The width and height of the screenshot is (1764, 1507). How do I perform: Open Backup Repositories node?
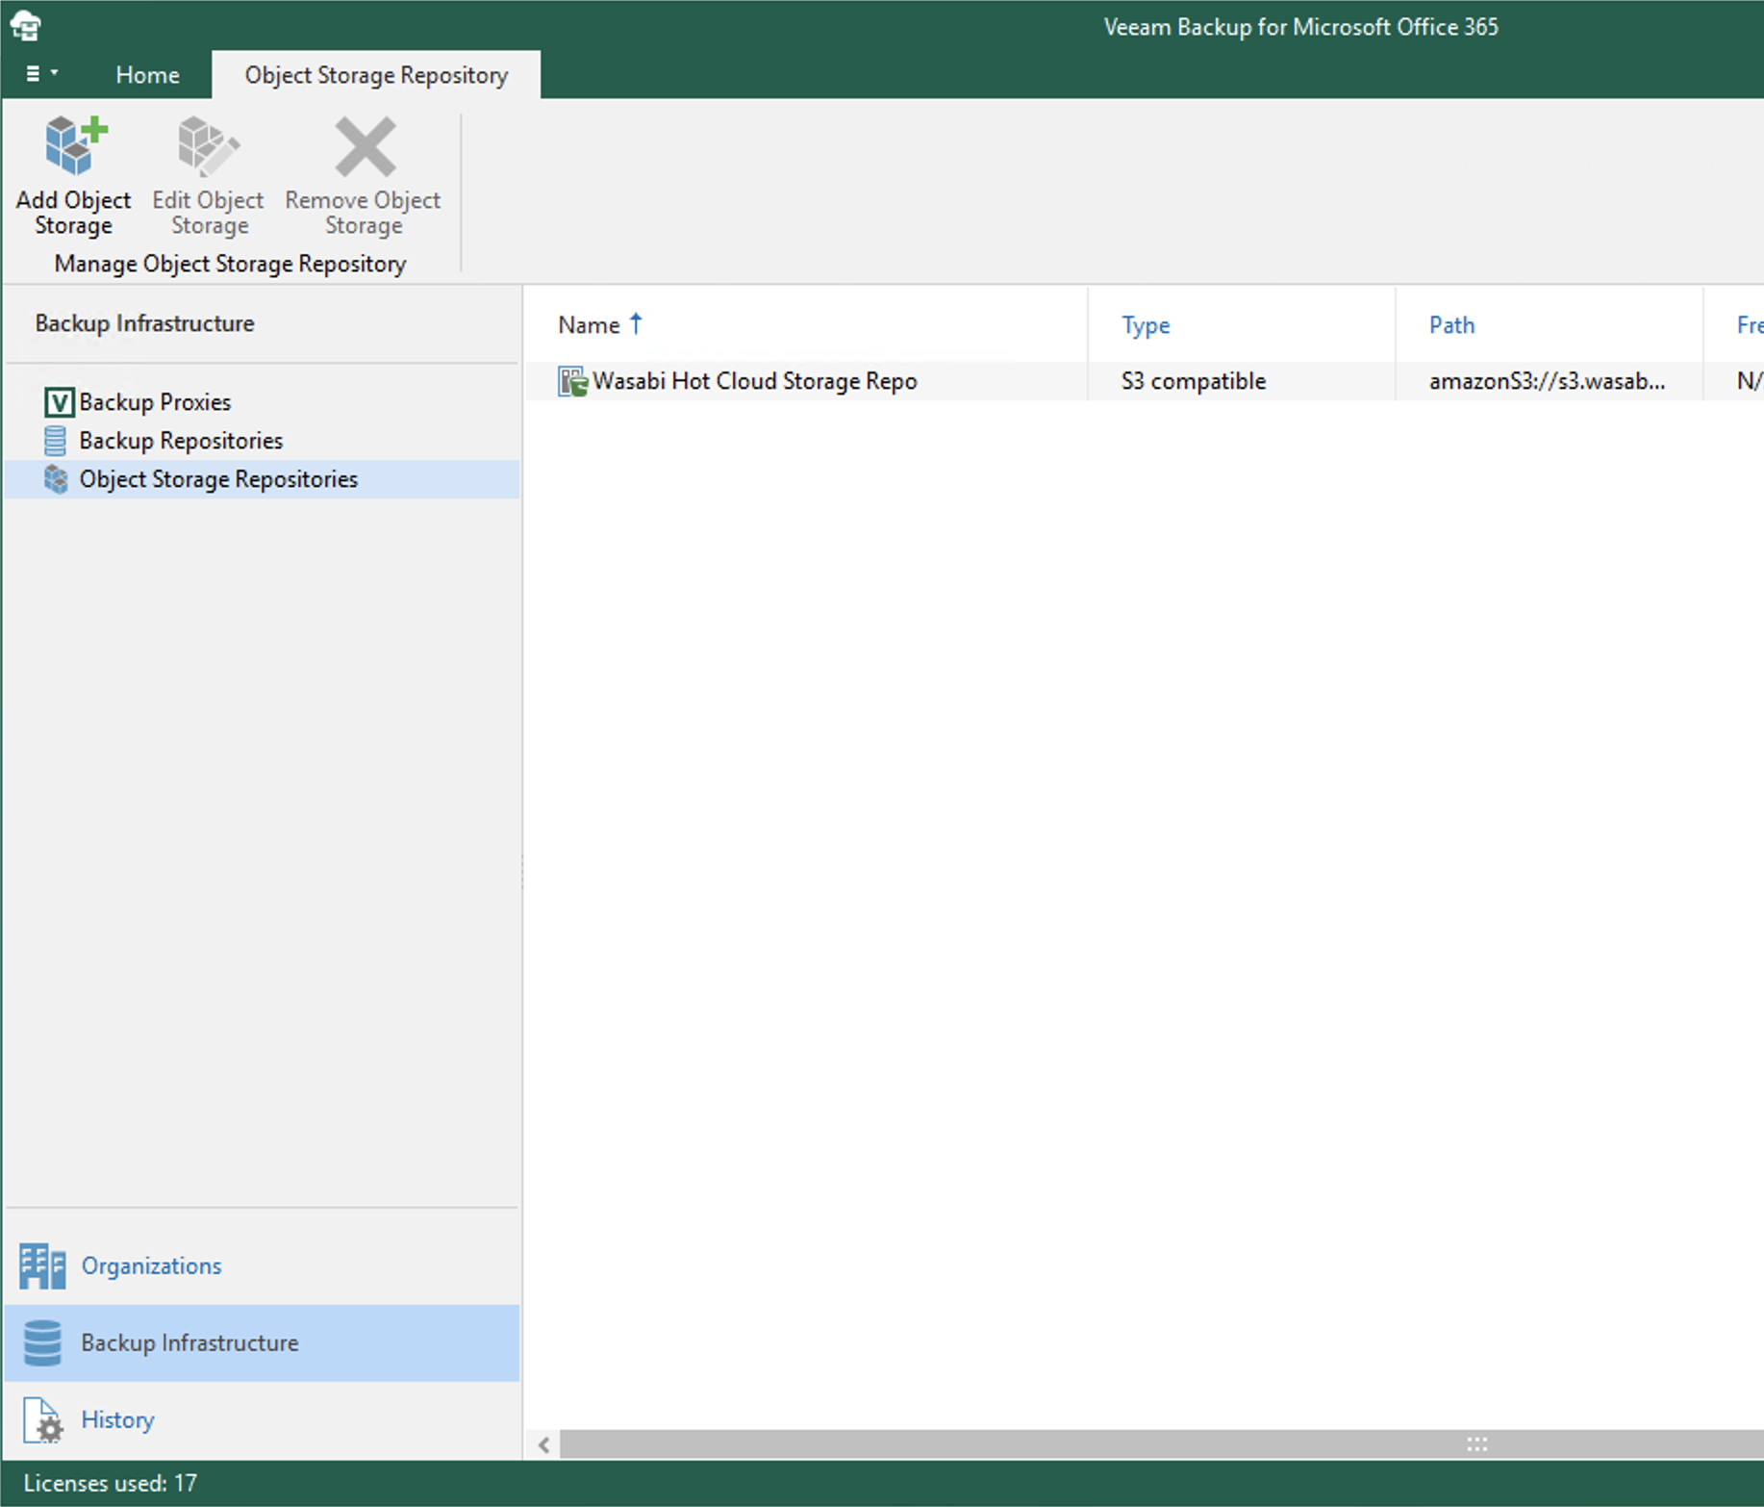(181, 441)
